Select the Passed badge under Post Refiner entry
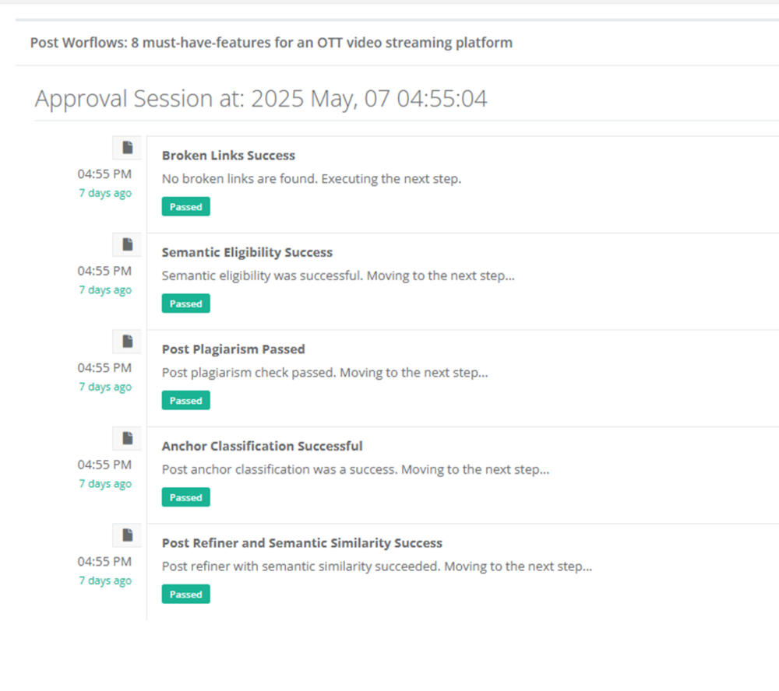 tap(185, 594)
